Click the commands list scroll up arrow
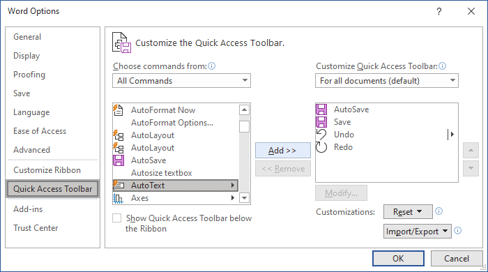Image resolution: width=488 pixels, height=272 pixels. click(244, 109)
